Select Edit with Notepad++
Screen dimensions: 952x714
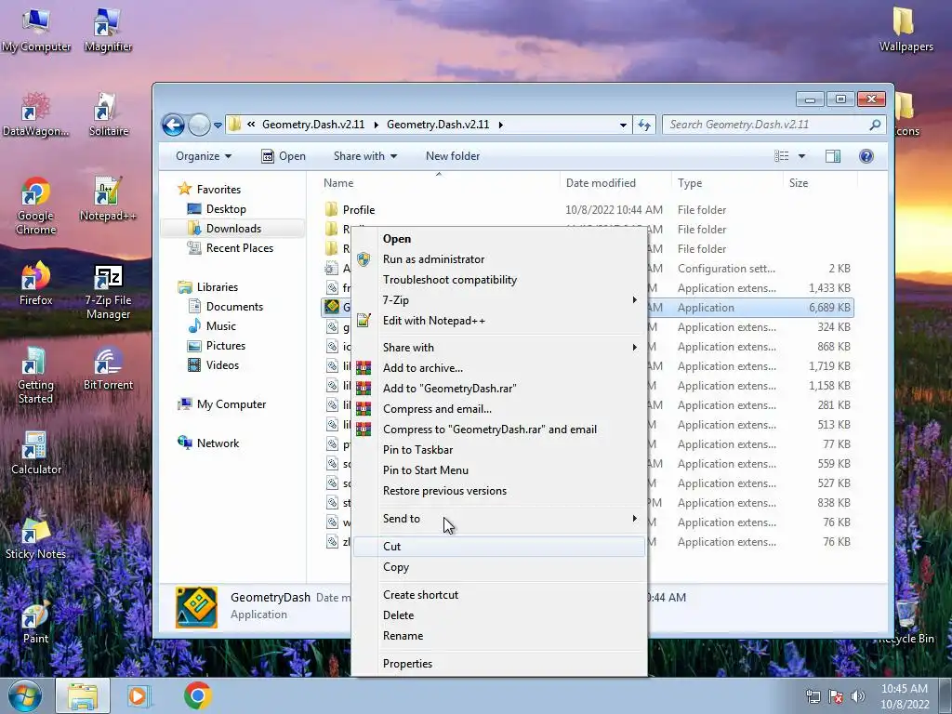pyautogui.click(x=499, y=321)
